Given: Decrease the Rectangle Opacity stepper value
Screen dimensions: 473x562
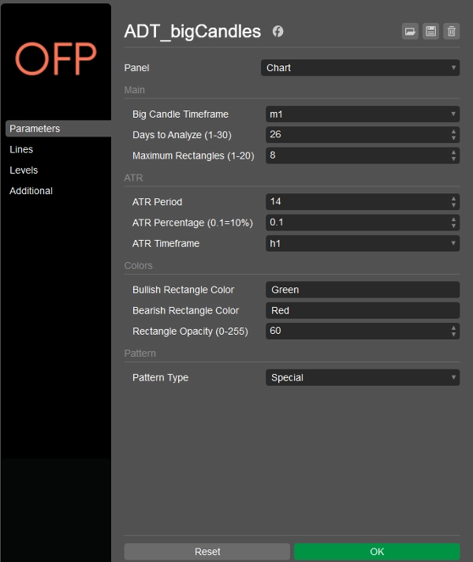Looking at the screenshot, I should point(453,335).
